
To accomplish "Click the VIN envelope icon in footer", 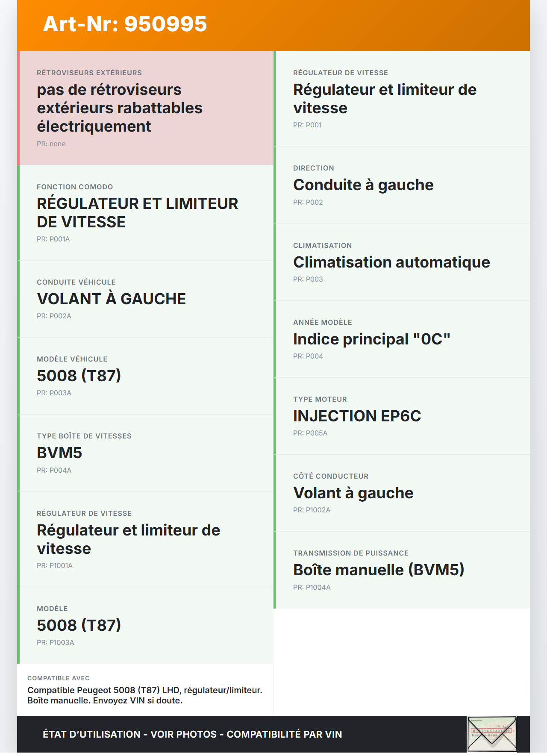I will [492, 734].
